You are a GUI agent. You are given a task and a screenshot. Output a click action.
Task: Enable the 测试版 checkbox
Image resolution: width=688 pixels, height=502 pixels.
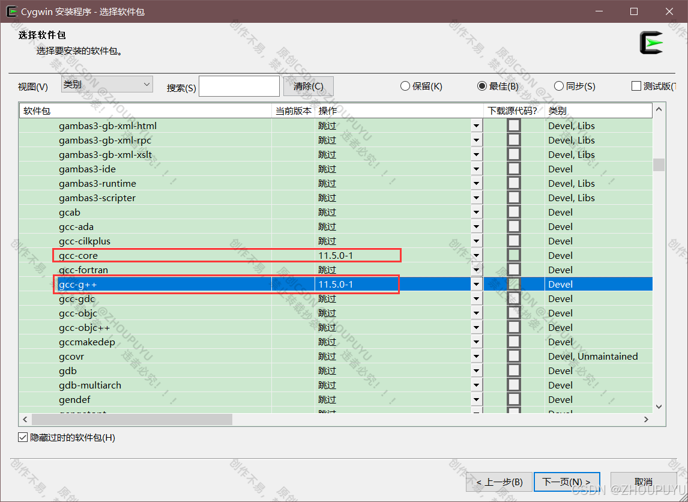pyautogui.click(x=636, y=86)
